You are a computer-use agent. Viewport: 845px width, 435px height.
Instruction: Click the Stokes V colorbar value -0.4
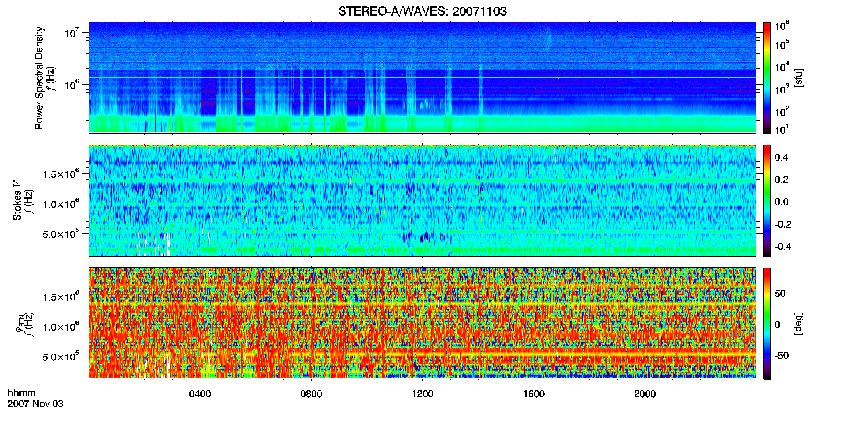pos(783,246)
